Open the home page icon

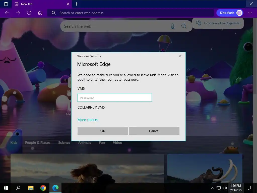(40, 13)
